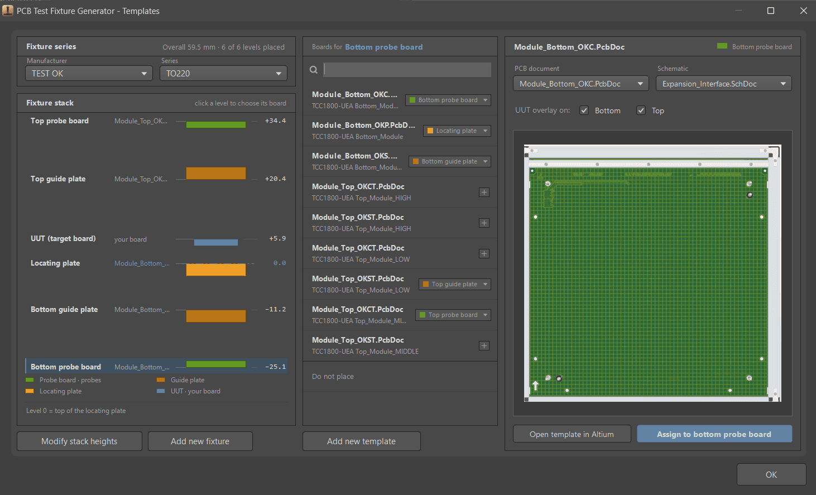Open the Series dropdown TO220
This screenshot has width=816, height=495.
(223, 73)
